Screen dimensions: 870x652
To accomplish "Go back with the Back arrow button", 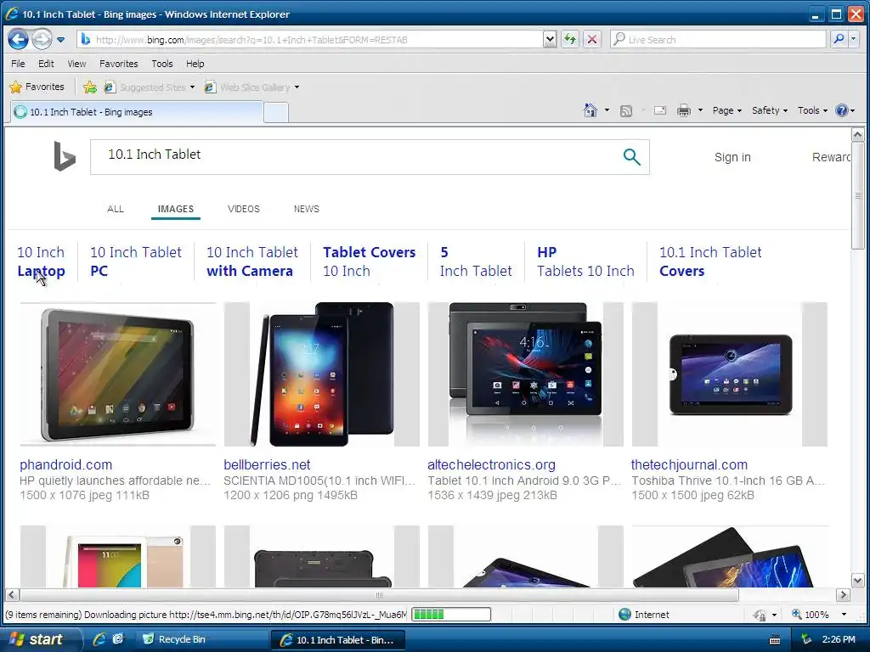I will coord(19,39).
